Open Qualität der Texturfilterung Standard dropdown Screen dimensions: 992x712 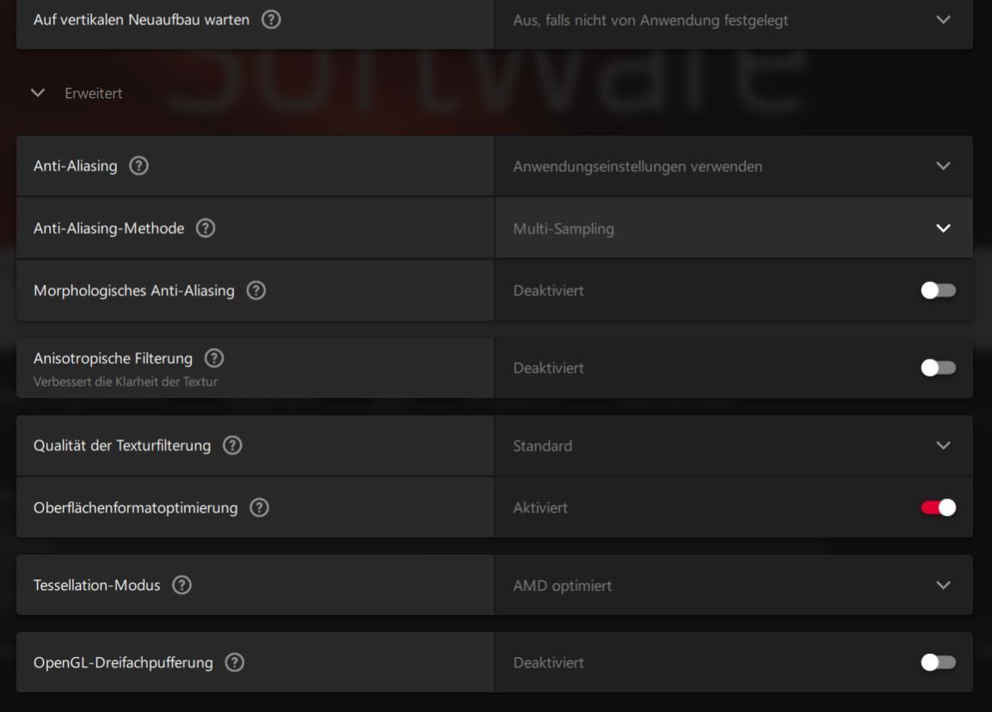click(734, 445)
